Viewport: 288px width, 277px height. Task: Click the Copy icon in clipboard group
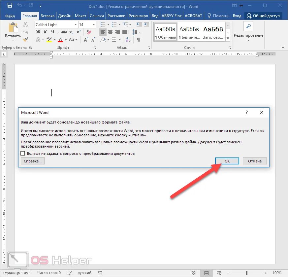tap(25, 32)
